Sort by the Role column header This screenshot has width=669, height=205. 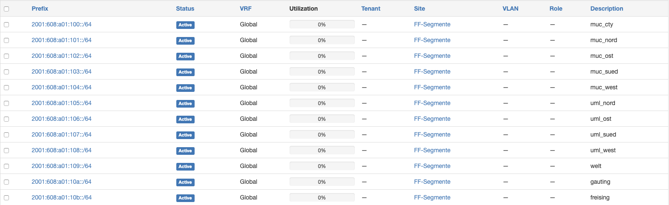(x=556, y=9)
